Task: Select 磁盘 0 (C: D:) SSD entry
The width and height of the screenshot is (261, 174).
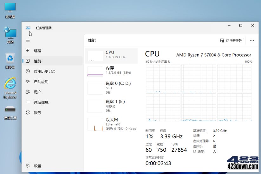Action: [x=111, y=88]
